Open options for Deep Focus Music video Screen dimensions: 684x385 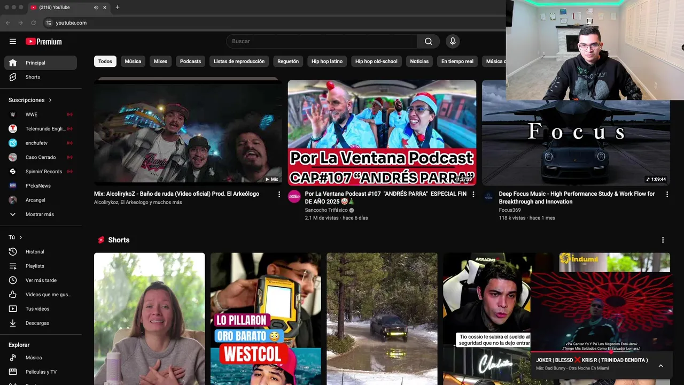tap(667, 195)
